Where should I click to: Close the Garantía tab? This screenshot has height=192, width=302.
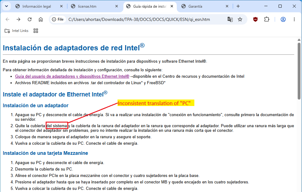click(227, 6)
